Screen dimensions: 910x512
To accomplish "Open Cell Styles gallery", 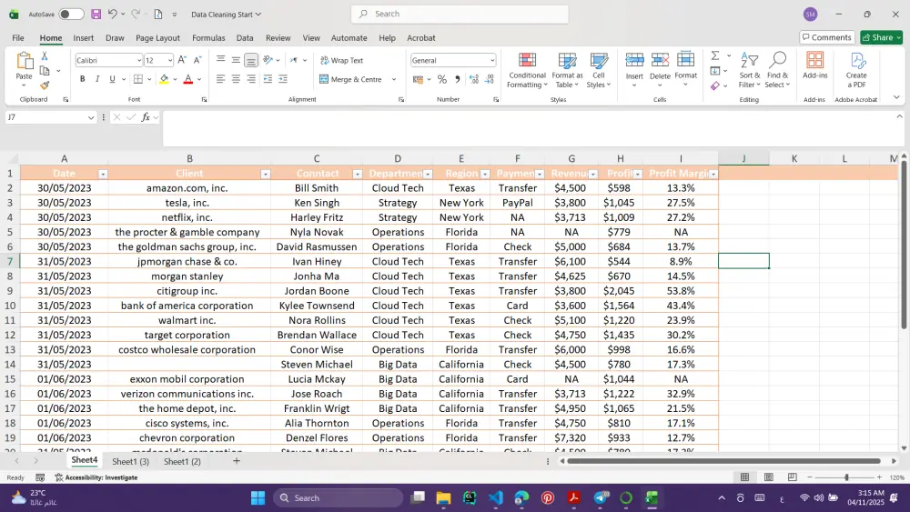I will [x=599, y=71].
